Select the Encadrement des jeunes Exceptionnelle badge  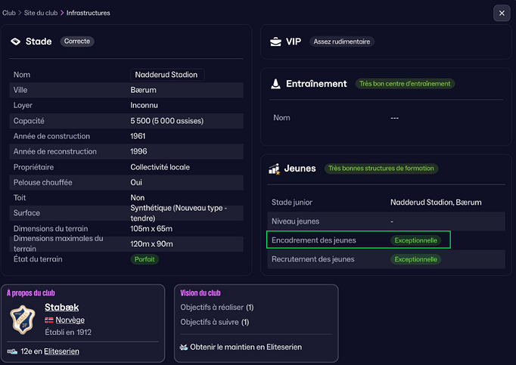415,240
